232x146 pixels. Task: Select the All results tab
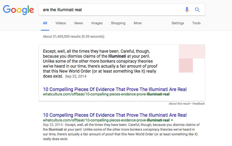click(45, 23)
